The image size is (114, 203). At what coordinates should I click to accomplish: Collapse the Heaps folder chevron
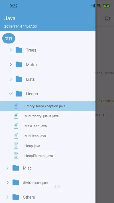click(11, 93)
